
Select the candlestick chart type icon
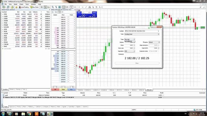pyautogui.click(x=45, y=7)
